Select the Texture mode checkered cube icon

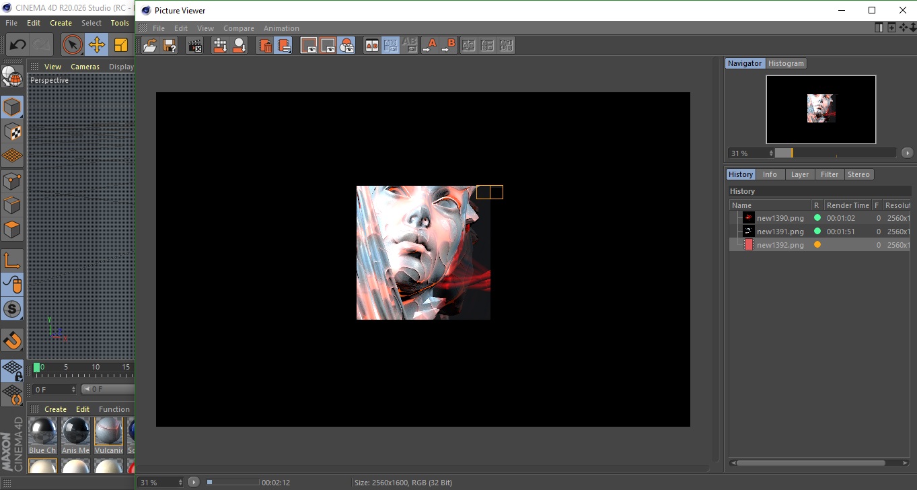[x=12, y=132]
